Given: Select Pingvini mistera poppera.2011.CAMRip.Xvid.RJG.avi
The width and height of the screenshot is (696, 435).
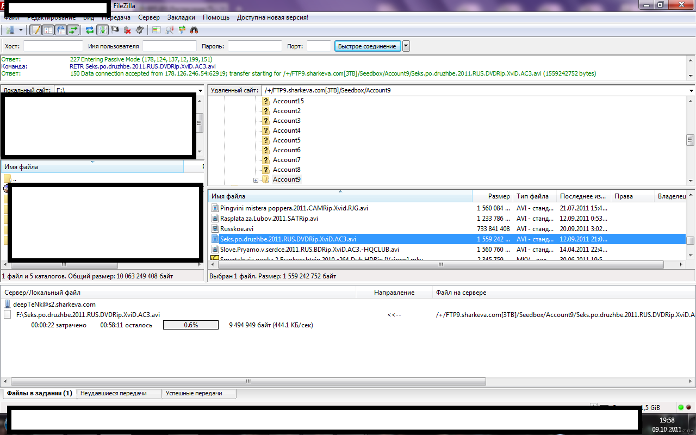Looking at the screenshot, I should 294,208.
